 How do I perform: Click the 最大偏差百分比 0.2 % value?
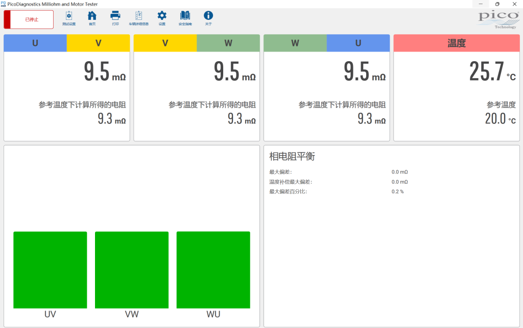[x=397, y=191]
